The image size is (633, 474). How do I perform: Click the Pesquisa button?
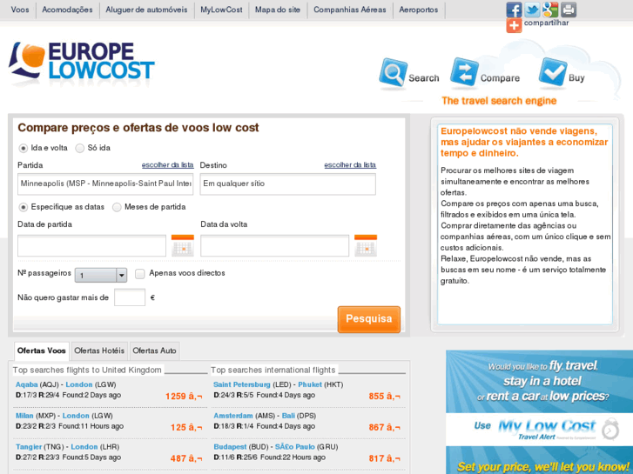pyautogui.click(x=369, y=319)
